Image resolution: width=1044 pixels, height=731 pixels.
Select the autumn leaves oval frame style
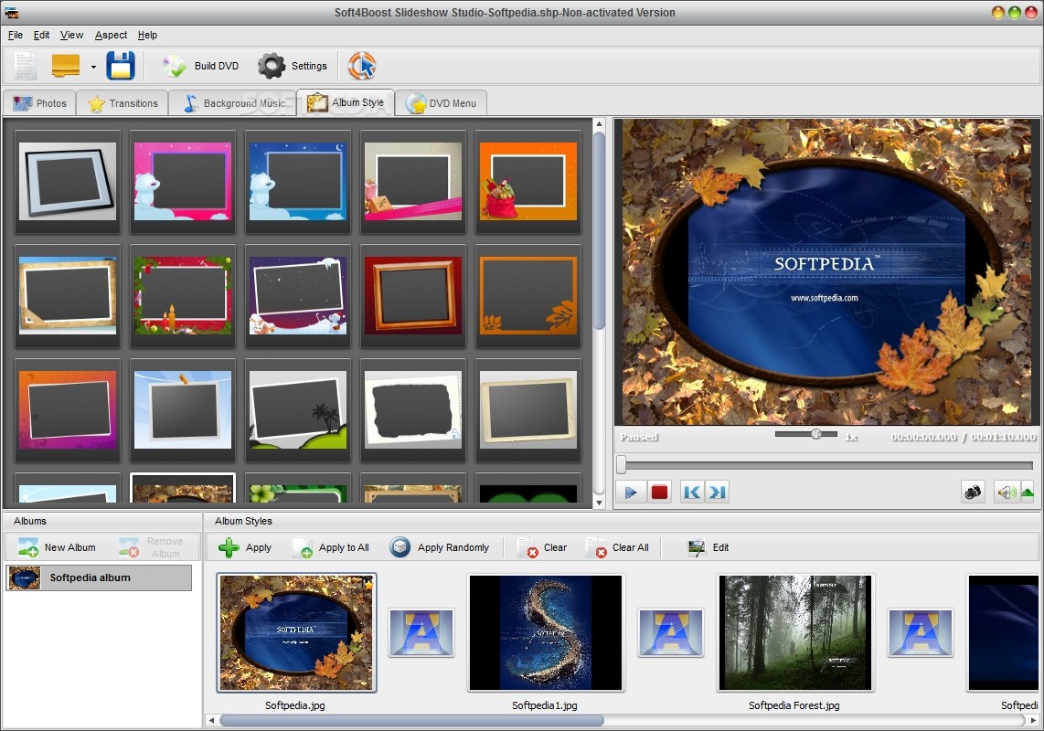(x=183, y=489)
